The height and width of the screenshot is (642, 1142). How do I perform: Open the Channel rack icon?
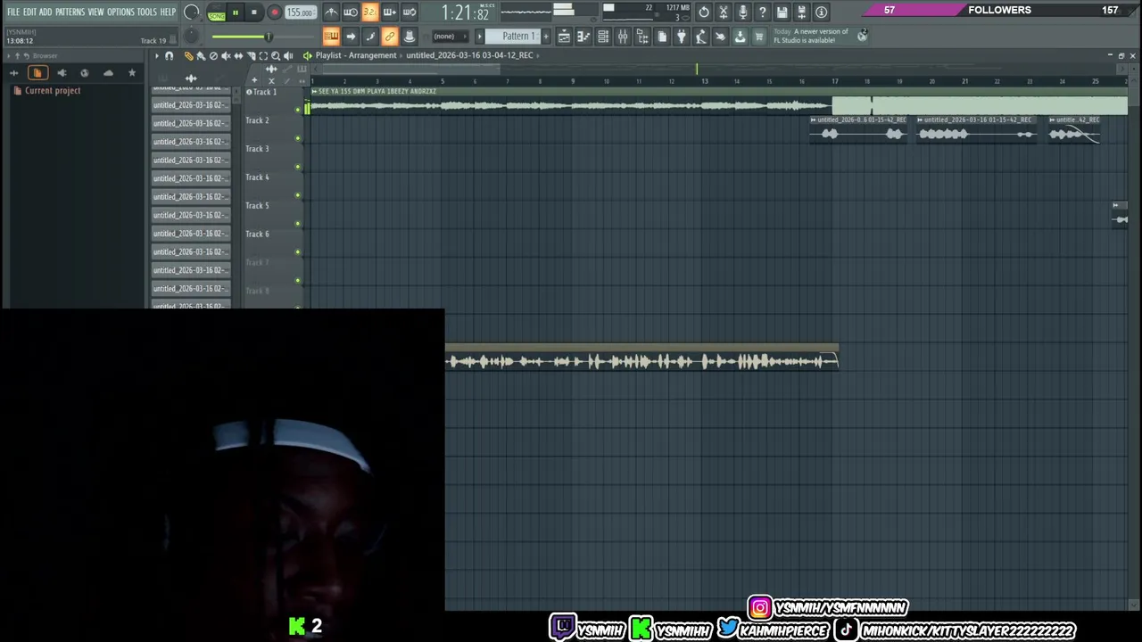603,37
